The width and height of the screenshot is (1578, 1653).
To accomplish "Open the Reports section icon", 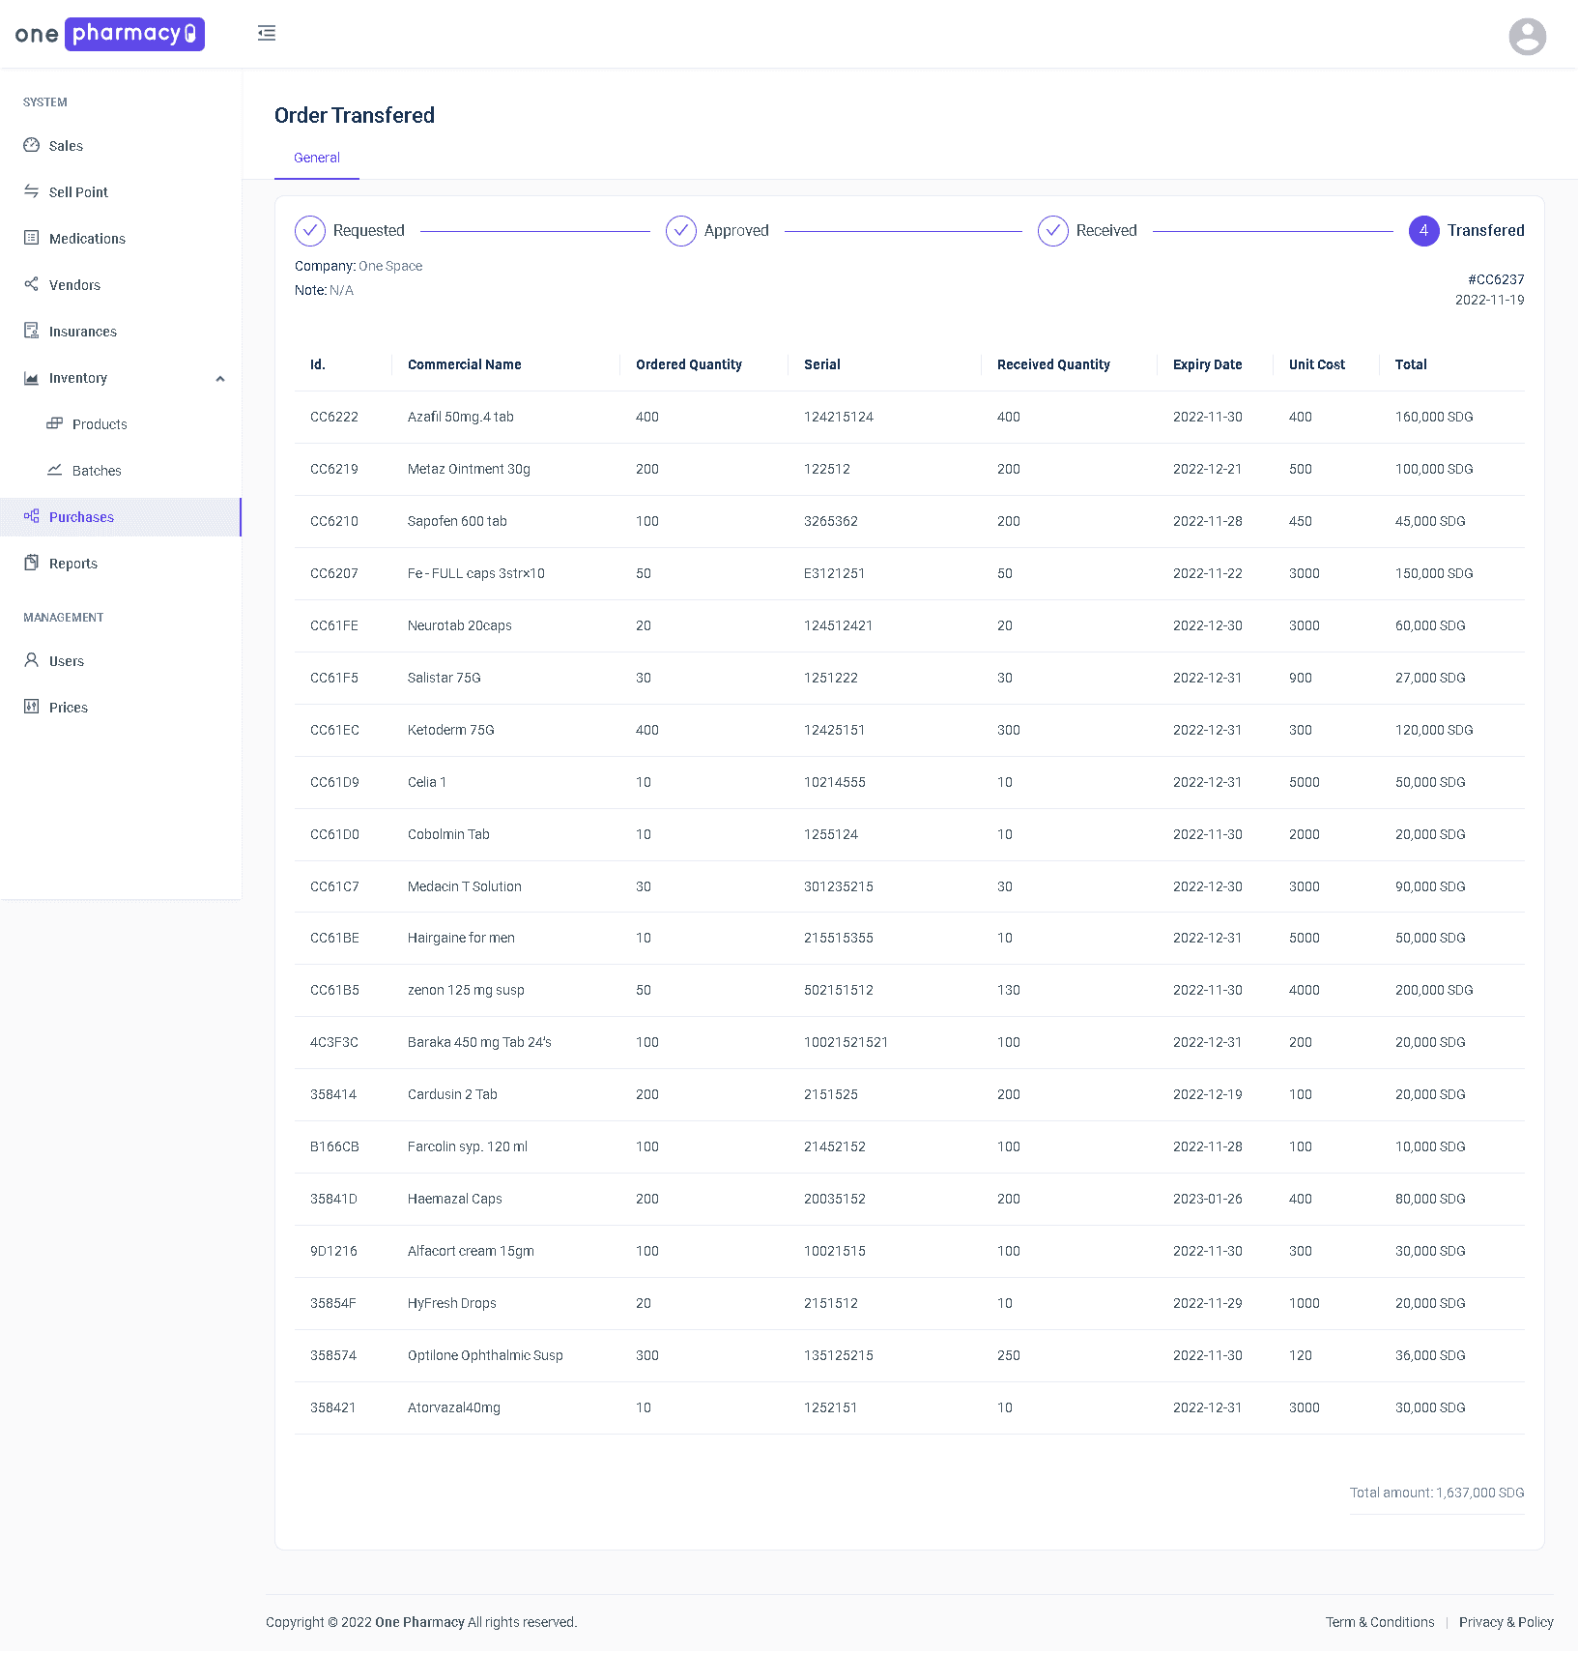I will pos(31,563).
